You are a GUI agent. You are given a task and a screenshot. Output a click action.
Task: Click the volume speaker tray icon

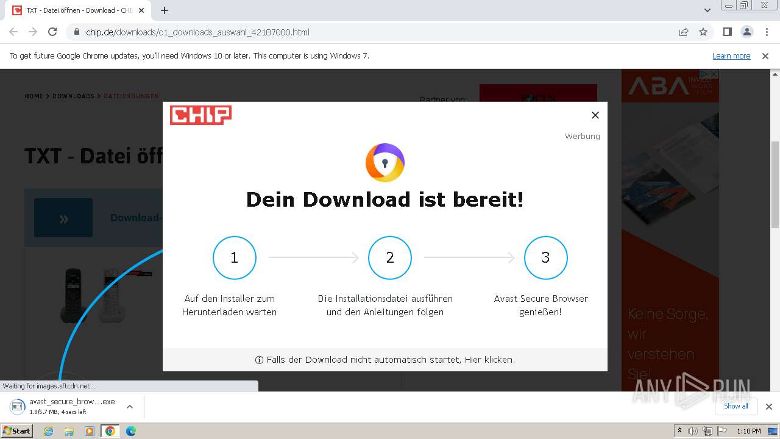(x=693, y=431)
